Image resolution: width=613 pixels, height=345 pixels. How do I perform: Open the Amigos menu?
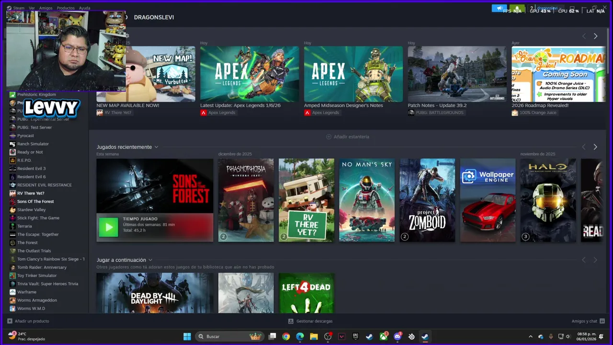46,8
